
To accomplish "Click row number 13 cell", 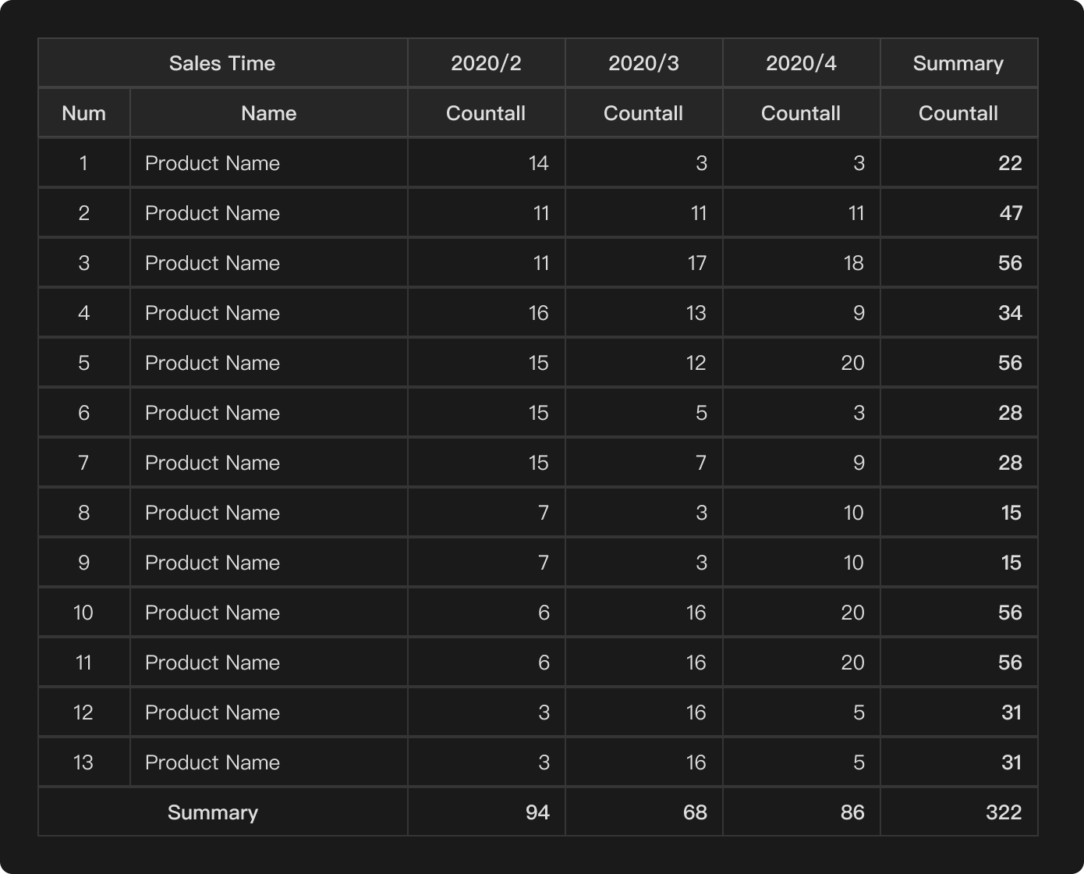I will click(83, 762).
